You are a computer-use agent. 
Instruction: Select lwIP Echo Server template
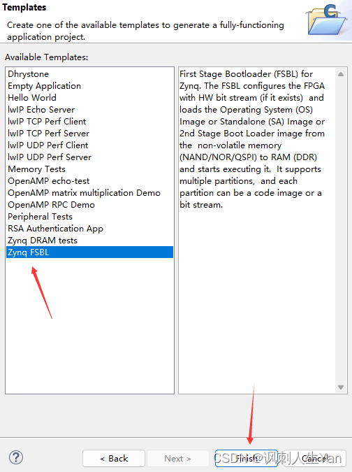tap(89, 110)
